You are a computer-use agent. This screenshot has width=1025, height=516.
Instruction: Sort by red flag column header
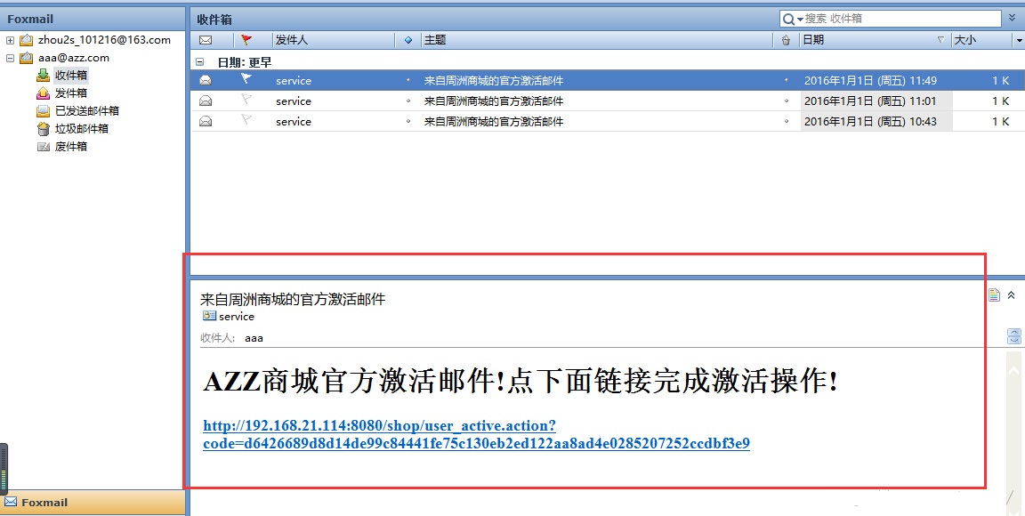(246, 40)
